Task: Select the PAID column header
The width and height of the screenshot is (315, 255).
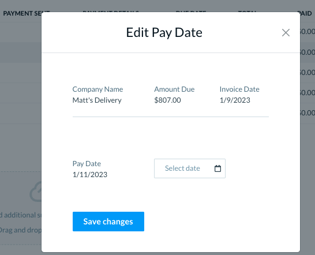Action: (306, 13)
